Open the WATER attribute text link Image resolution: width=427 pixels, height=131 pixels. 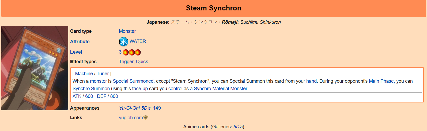138,41
